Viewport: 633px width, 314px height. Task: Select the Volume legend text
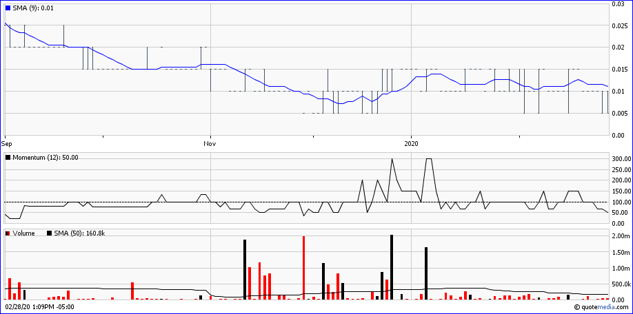tap(24, 233)
